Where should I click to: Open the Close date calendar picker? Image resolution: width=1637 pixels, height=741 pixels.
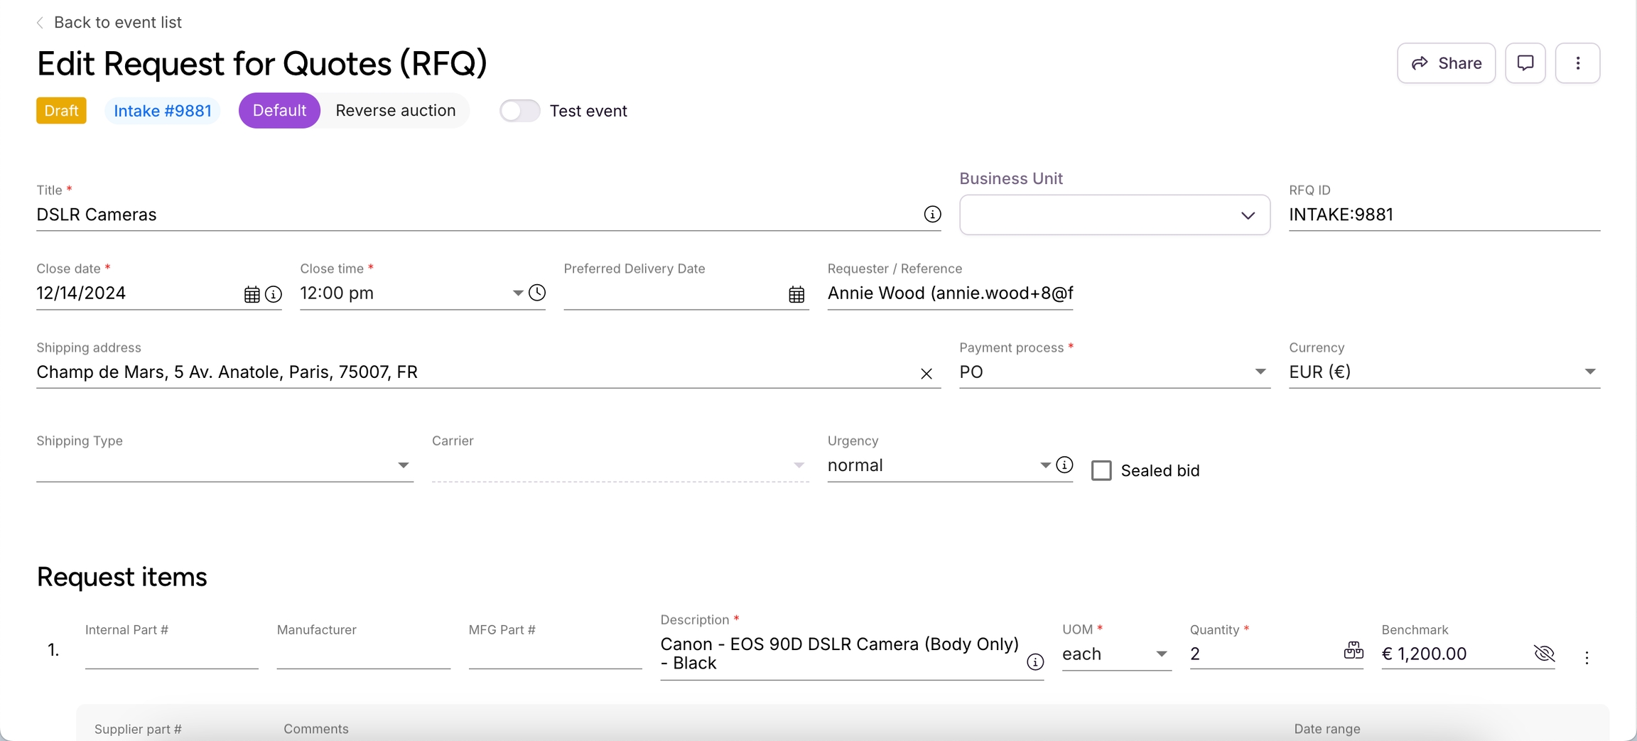252,294
